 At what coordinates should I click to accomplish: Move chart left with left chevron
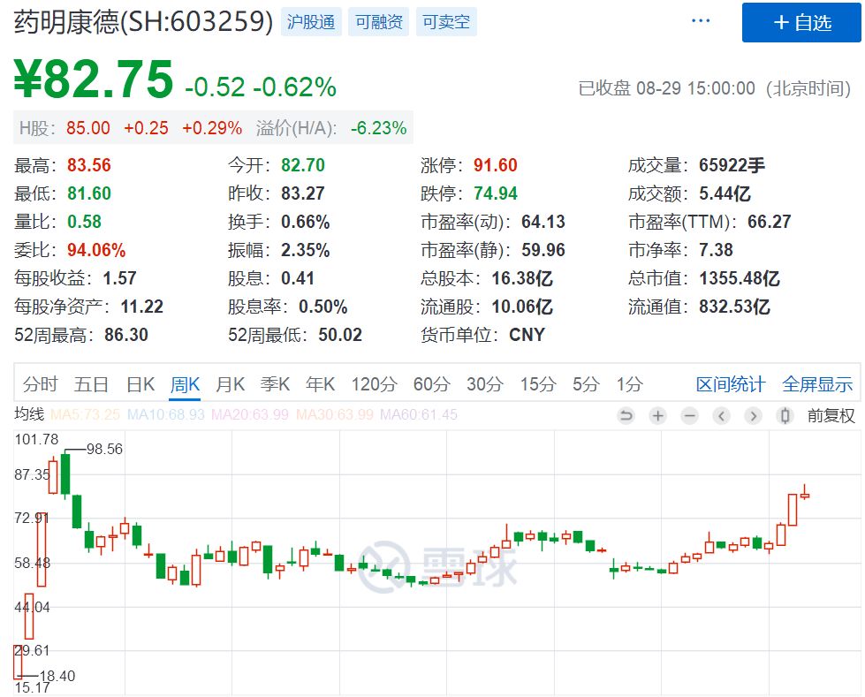pos(721,415)
